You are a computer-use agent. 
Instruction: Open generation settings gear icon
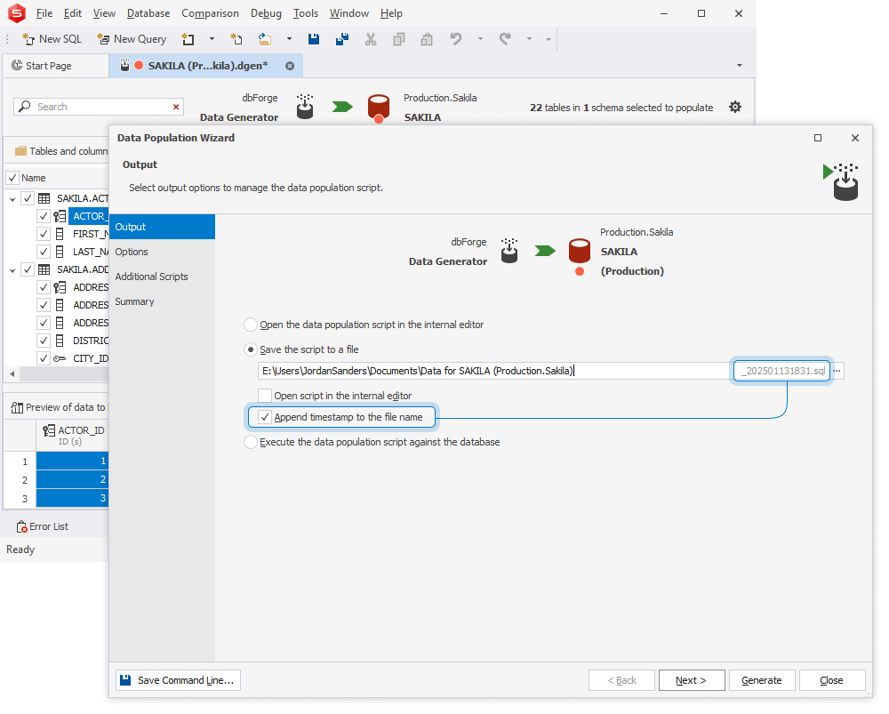735,107
